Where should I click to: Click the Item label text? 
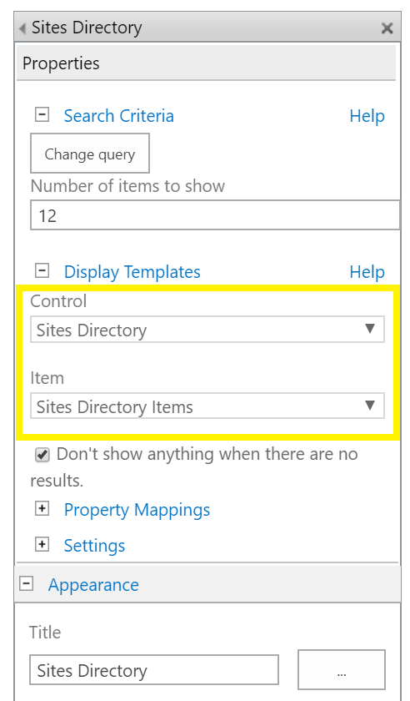coord(47,378)
